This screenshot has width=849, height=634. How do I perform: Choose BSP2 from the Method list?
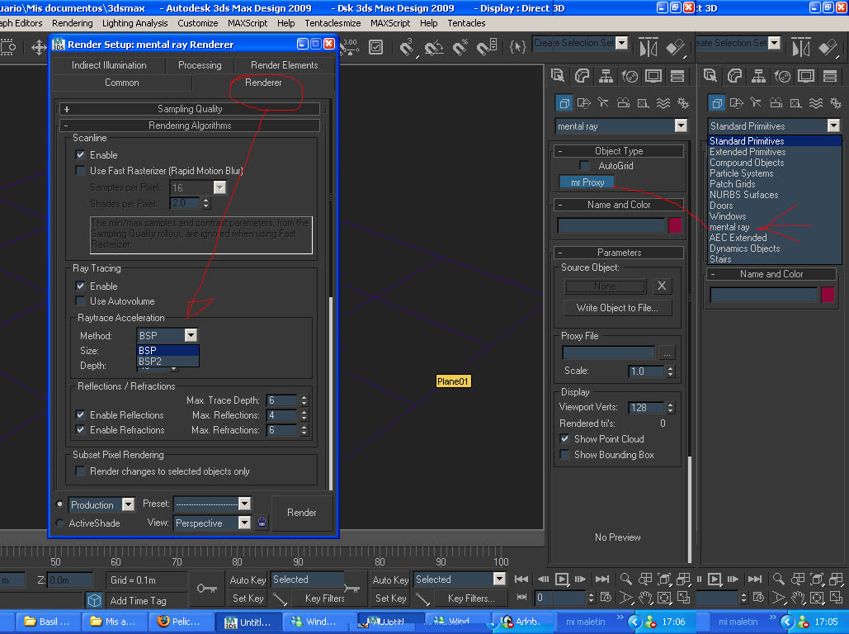[167, 362]
